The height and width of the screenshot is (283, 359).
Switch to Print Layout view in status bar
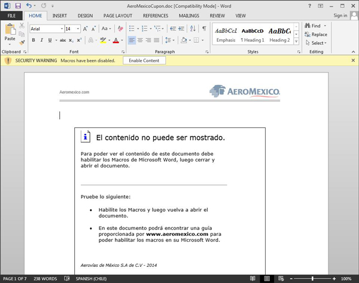[x=267, y=279]
